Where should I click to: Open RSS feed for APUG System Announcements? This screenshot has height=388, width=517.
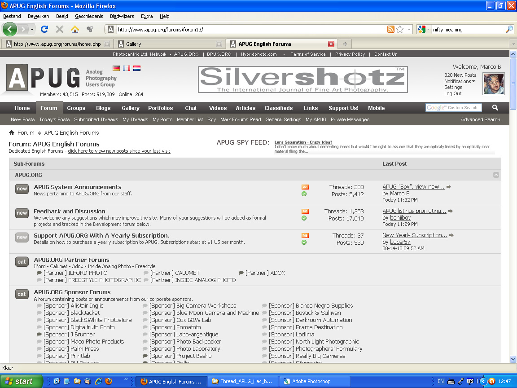pyautogui.click(x=305, y=187)
